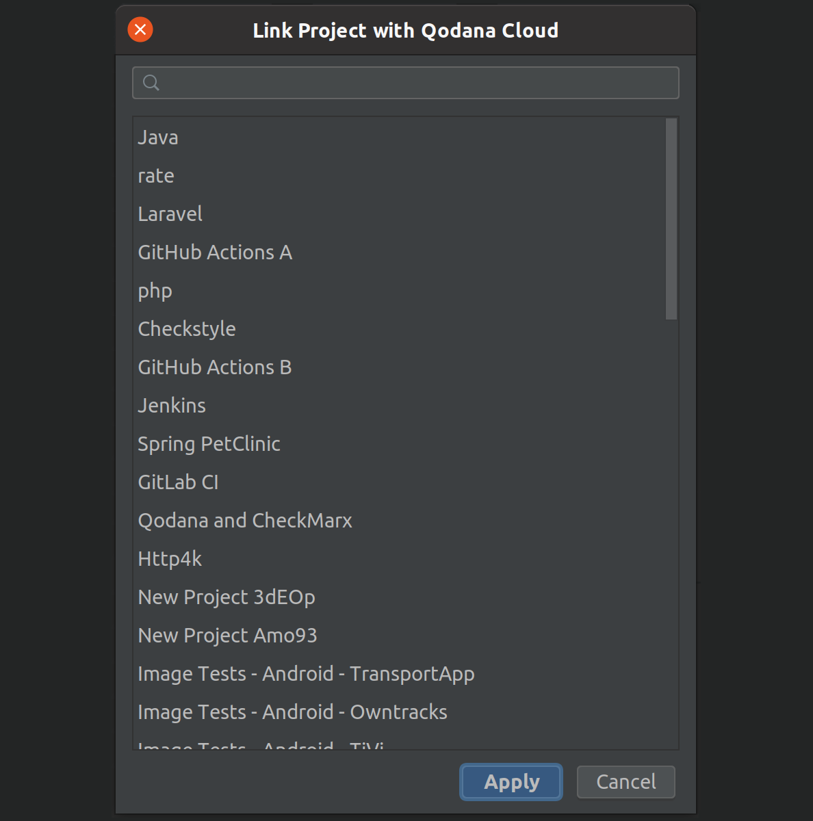Select GitHub Actions B project
813x821 pixels.
[215, 367]
